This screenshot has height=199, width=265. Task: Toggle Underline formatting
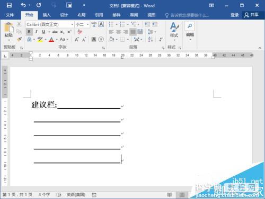coord(43,32)
